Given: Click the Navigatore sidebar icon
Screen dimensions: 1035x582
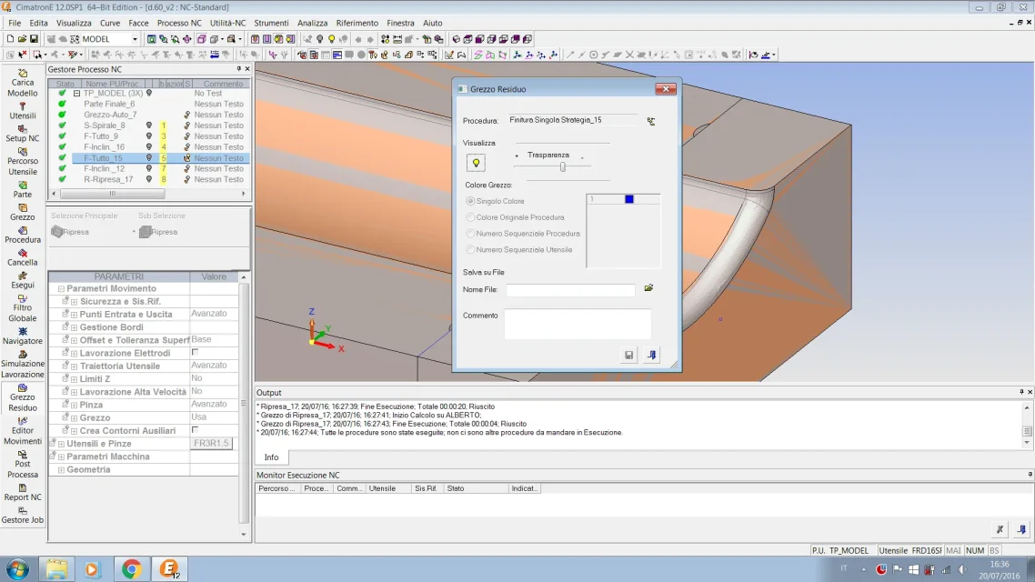Looking at the screenshot, I should [x=23, y=335].
